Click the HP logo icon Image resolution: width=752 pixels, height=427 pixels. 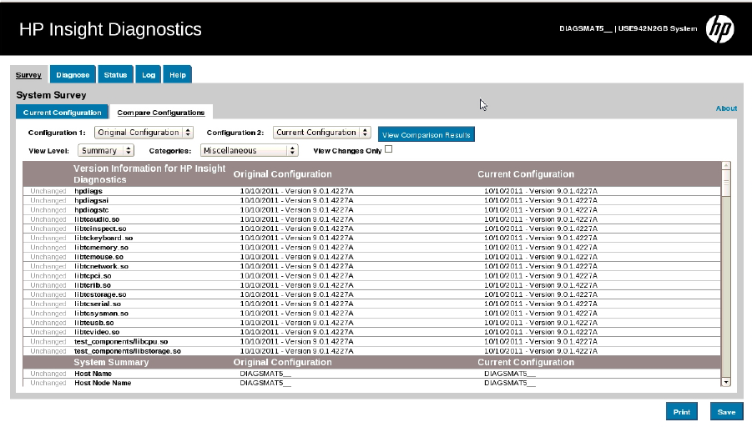point(719,29)
